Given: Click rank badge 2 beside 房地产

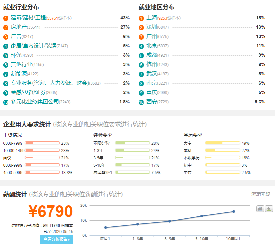Looking at the screenshot, I should pos(6,27).
